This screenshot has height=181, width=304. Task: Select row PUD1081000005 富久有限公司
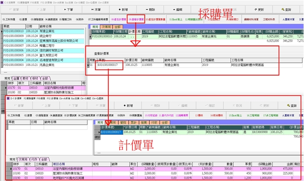click(x=44, y=55)
